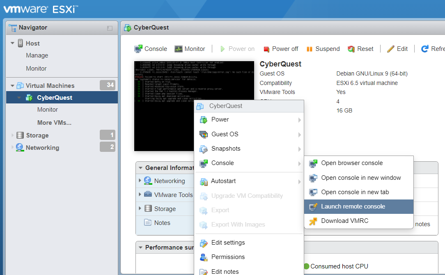Click the Debian GNU/Linux 9 (64-bit) value

(372, 74)
